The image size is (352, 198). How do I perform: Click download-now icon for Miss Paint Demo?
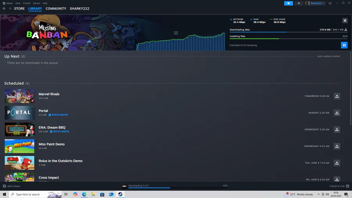(x=337, y=146)
